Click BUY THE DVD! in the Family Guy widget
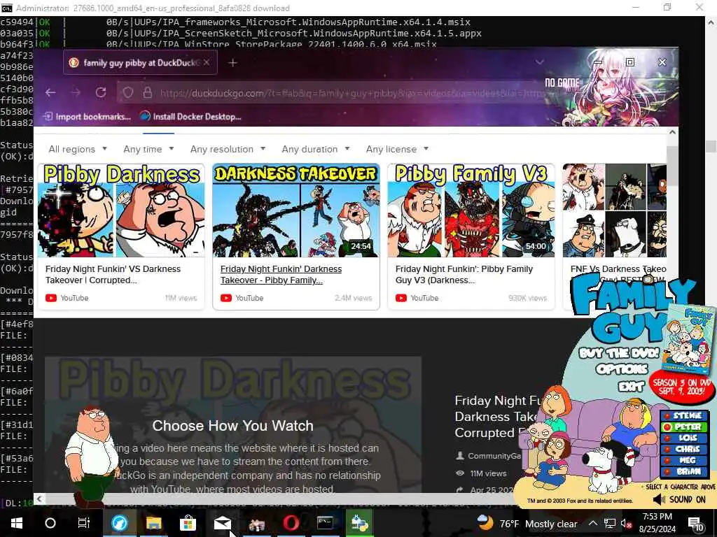 click(619, 353)
